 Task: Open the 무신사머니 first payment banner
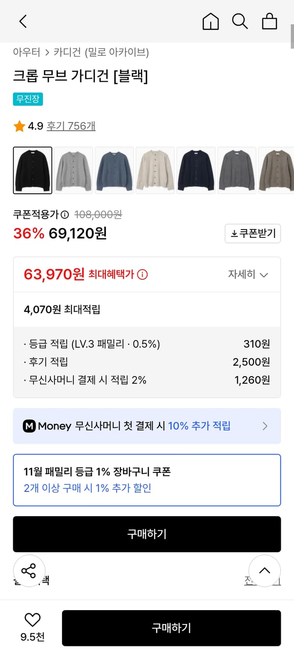click(x=147, y=426)
